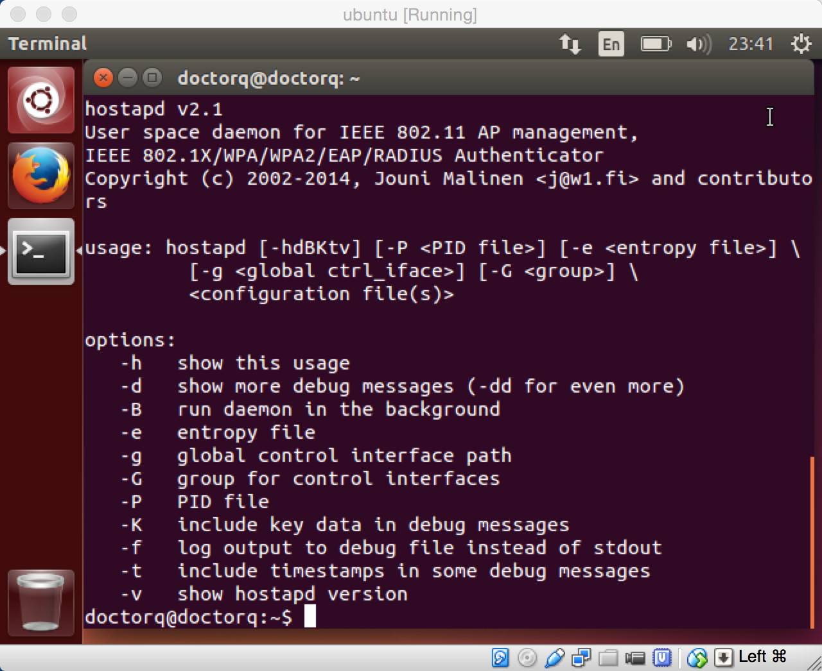Open the sound volume indicator
The width and height of the screenshot is (822, 671).
pyautogui.click(x=699, y=44)
